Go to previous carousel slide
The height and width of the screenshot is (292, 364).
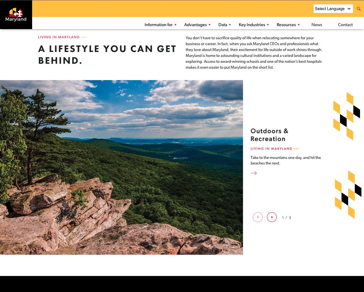[x=258, y=217]
